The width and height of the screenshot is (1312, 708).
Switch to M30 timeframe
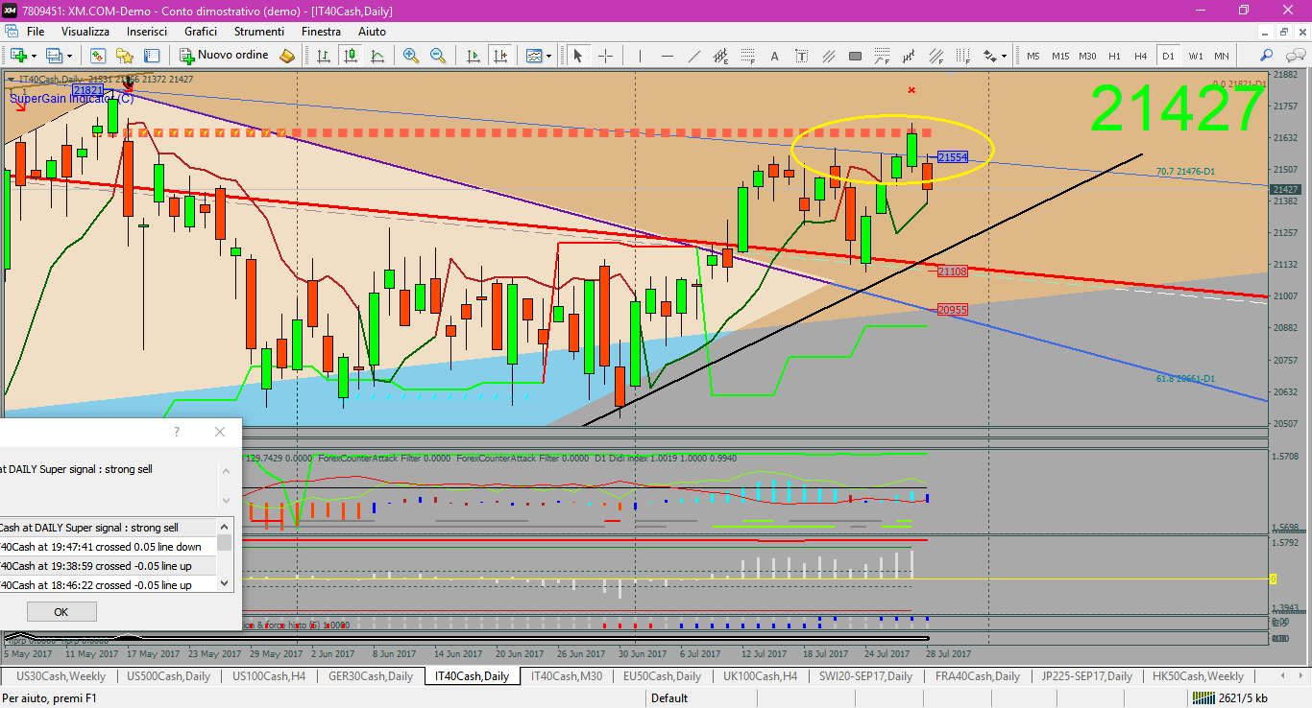click(x=1087, y=56)
